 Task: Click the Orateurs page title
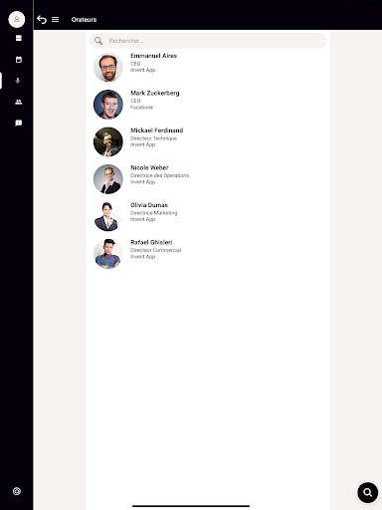[x=84, y=20]
